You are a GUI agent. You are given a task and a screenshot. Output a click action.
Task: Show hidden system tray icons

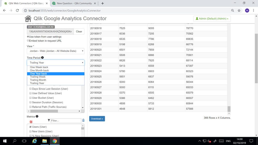[200, 141]
